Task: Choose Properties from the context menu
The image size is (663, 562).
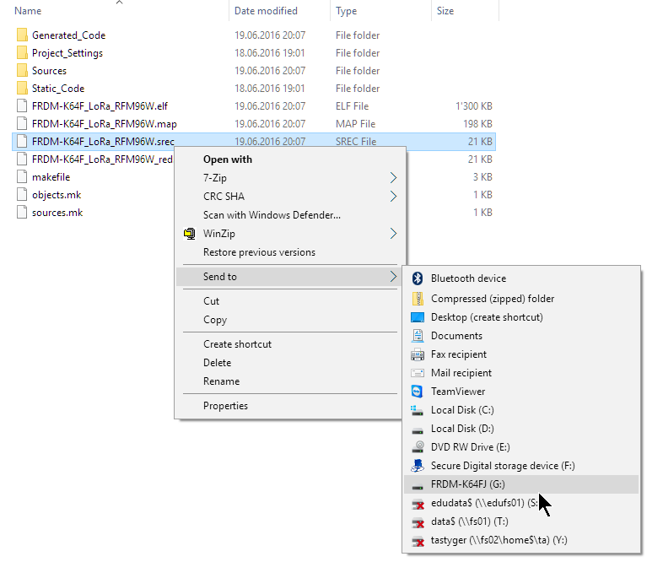Action: (225, 406)
